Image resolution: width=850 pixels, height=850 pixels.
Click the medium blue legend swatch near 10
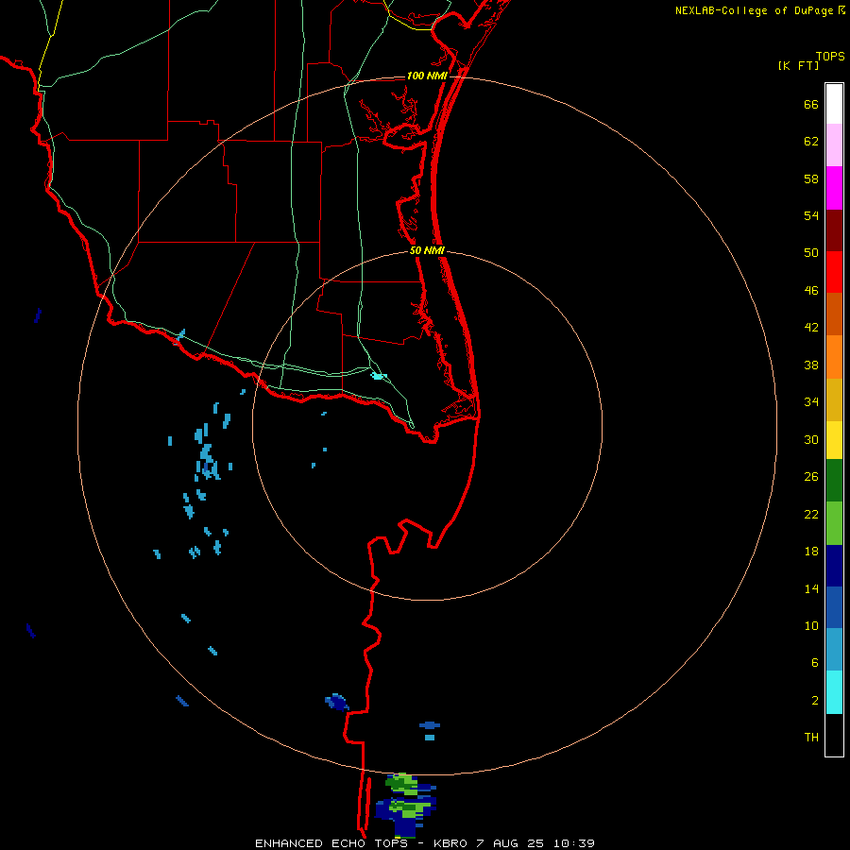pos(834,607)
